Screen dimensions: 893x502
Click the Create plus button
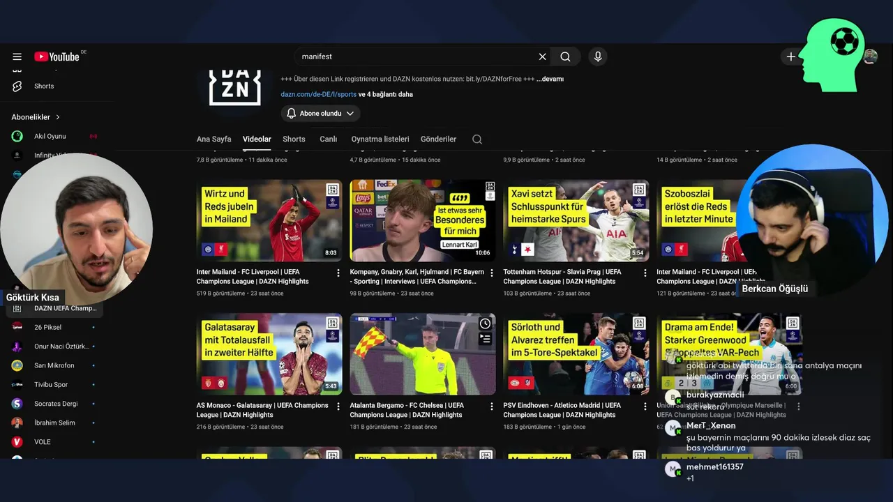[x=790, y=56]
